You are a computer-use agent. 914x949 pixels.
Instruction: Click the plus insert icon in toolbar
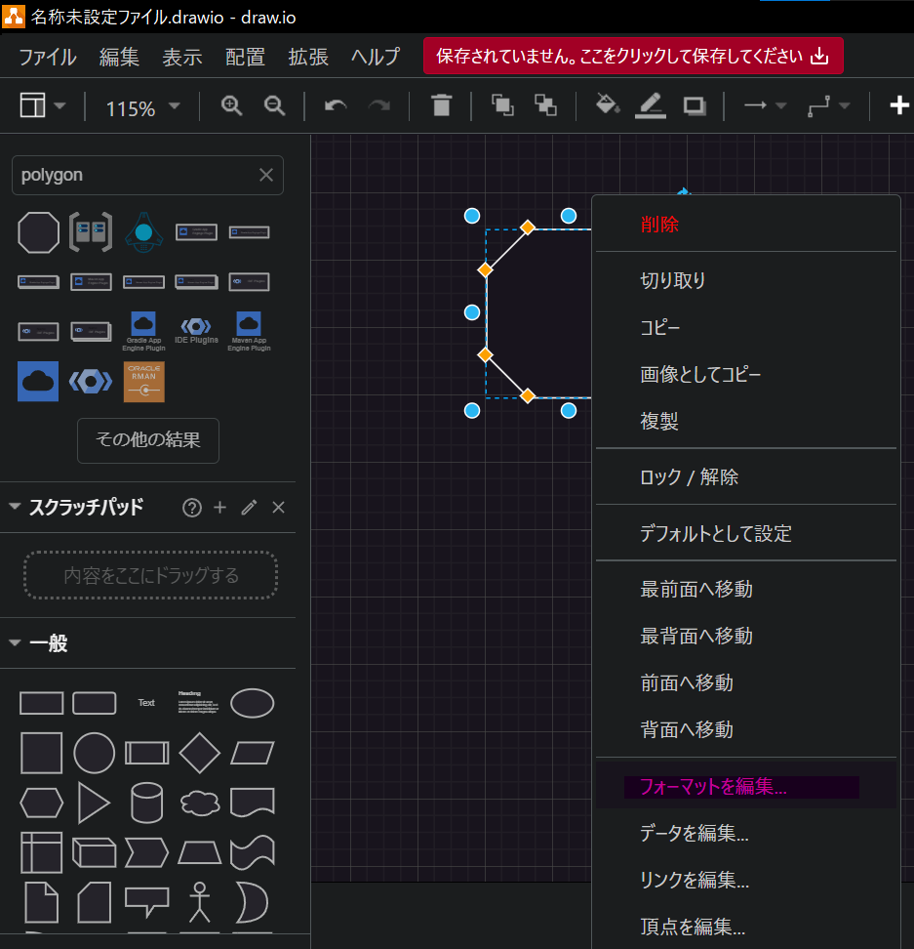click(x=899, y=105)
